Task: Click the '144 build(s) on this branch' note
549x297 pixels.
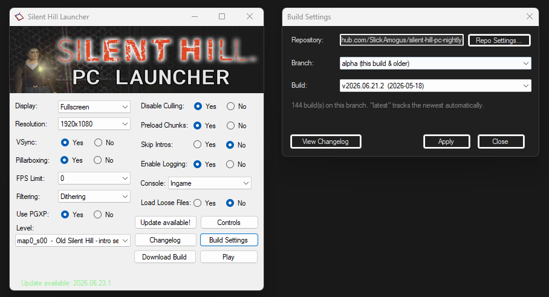Action: (x=388, y=105)
